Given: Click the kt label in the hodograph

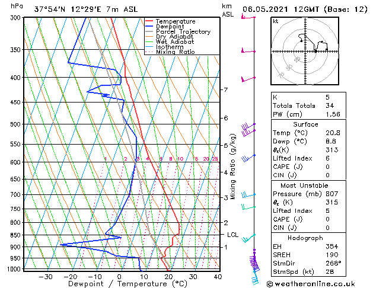Looking at the screenshot, I should click(276, 21).
